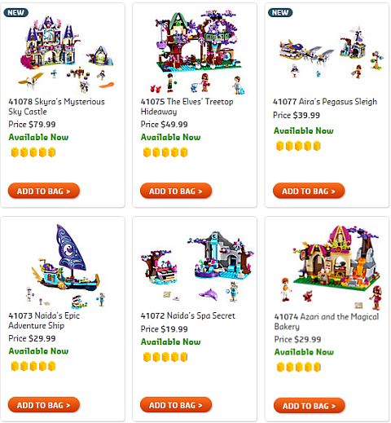Image resolution: width=391 pixels, height=423 pixels.
Task: Open the Elves' Treetop Hideaway product image
Action: [199, 51]
